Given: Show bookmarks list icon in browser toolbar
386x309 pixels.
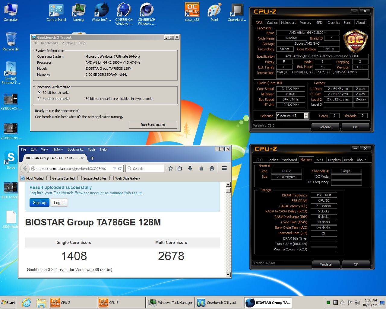Looking at the screenshot, I should [180, 168].
